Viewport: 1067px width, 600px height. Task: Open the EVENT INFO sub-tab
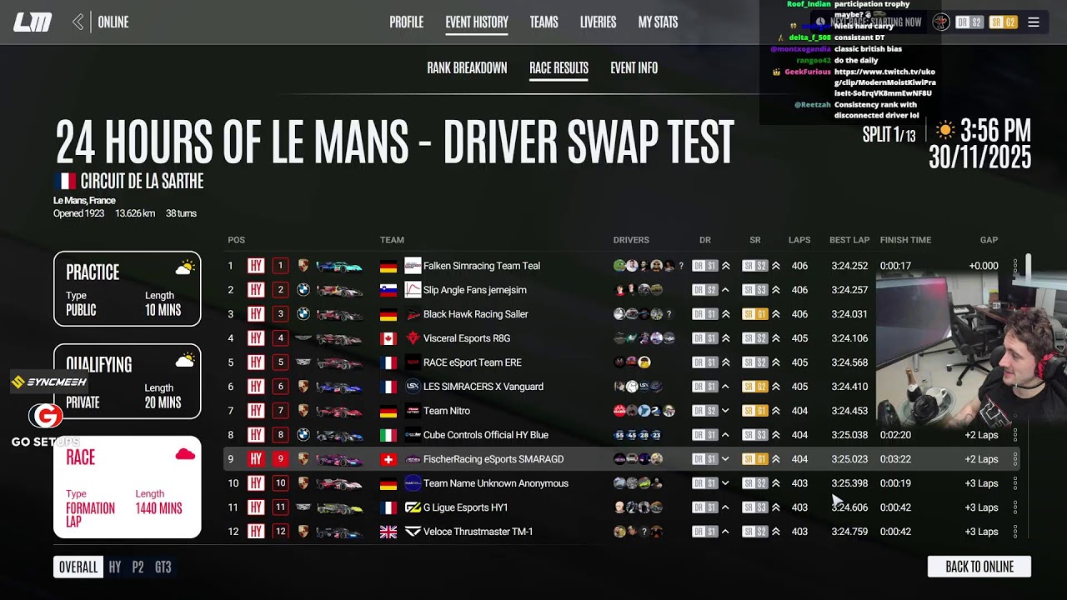[x=634, y=68]
